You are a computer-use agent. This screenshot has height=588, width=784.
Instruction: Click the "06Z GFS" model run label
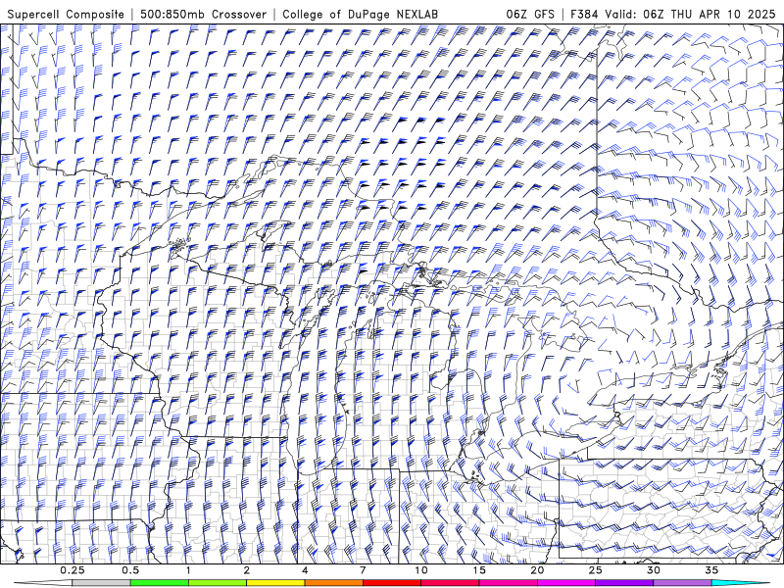click(x=530, y=15)
